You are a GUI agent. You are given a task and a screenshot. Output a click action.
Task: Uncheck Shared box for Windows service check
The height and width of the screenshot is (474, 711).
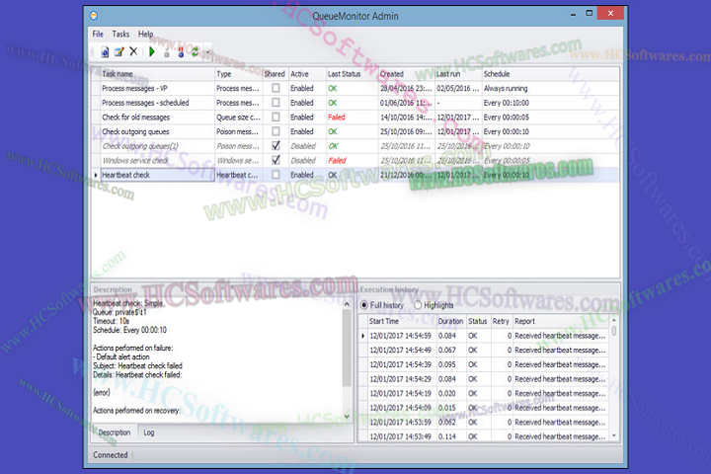[x=276, y=160]
